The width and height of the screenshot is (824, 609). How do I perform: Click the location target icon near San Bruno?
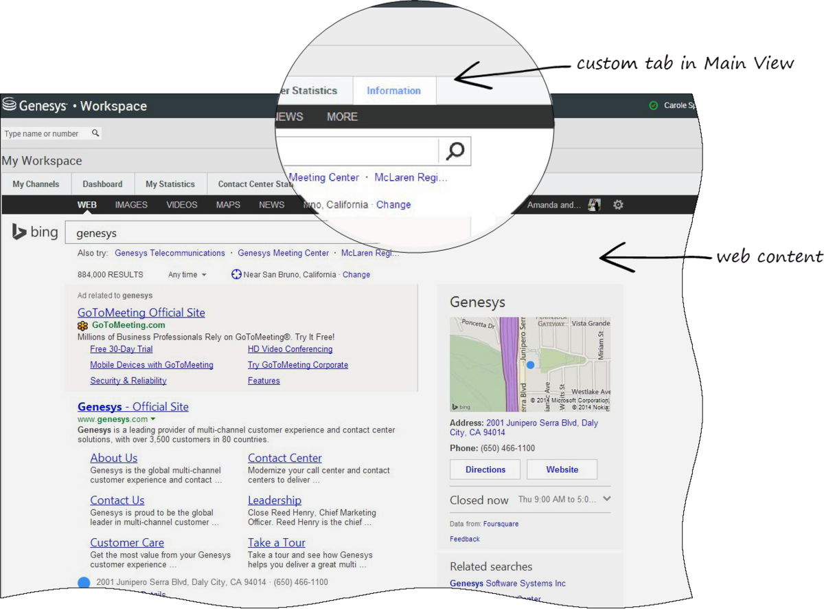237,274
